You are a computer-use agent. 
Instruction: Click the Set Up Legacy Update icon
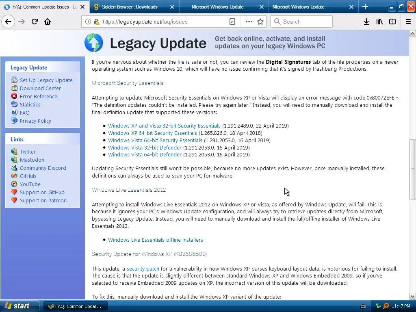pos(14,80)
